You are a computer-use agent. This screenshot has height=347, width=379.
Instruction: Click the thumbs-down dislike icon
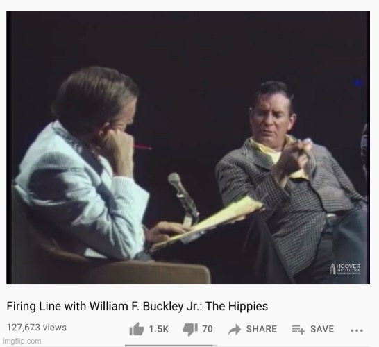pyautogui.click(x=190, y=330)
